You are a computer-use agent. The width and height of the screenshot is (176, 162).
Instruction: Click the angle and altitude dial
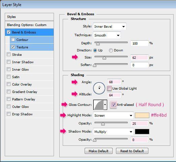click(x=99, y=88)
